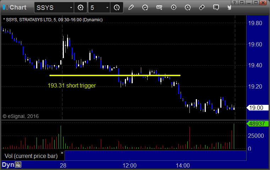The height and width of the screenshot is (170, 270).
Task: Click the '193.31 short trigger' annotation
Action: 72,85
